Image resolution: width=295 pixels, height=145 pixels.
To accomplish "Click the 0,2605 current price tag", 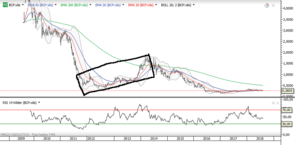I will point(287,91).
